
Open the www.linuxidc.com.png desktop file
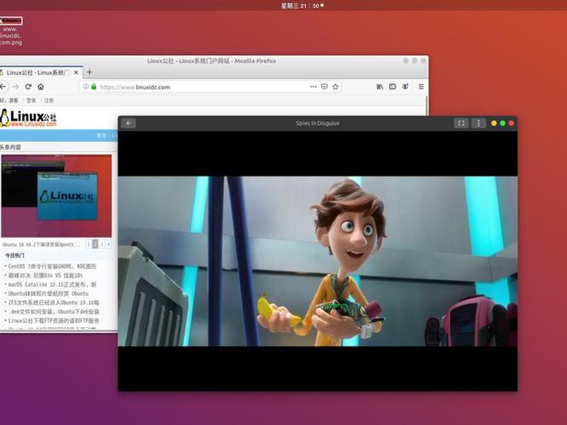(x=11, y=31)
